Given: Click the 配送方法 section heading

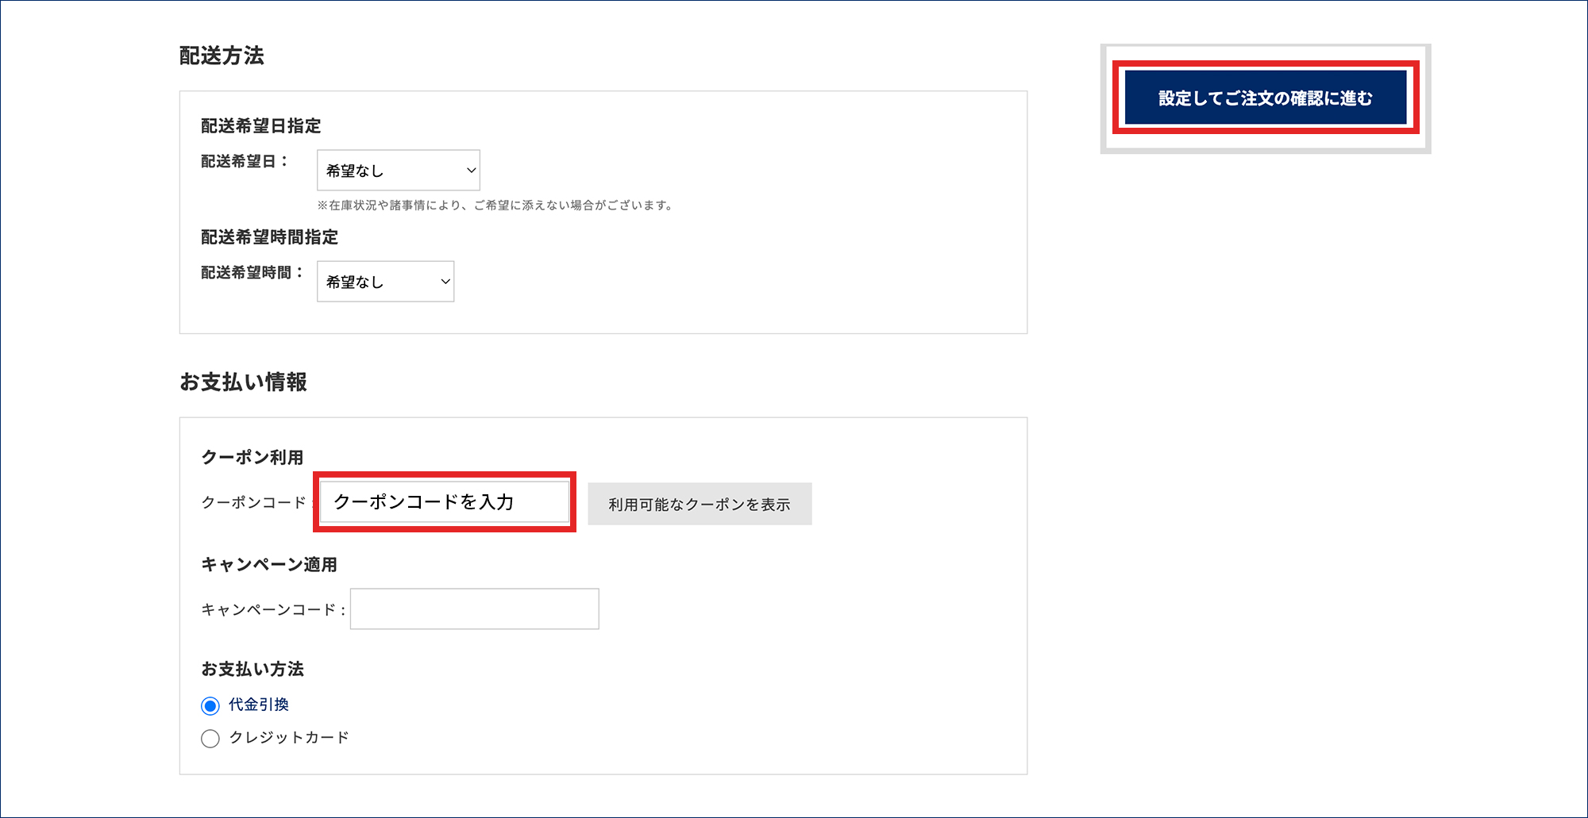Looking at the screenshot, I should [222, 56].
